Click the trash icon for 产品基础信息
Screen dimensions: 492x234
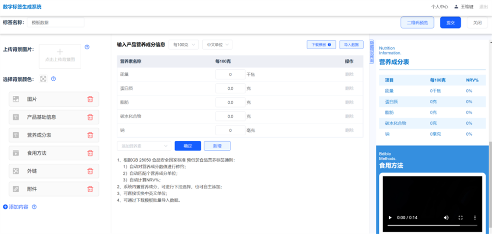click(x=90, y=117)
